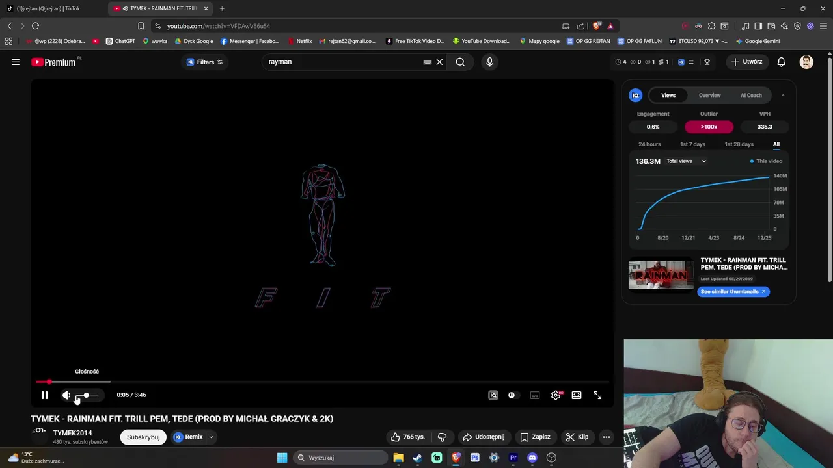The image size is (833, 468).
Task: Click the >100x outlier badge
Action: tap(709, 127)
